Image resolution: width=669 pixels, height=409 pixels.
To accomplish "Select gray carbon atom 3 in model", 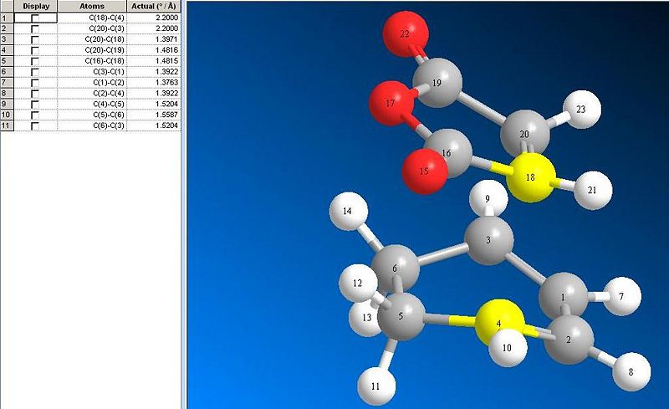I will [488, 240].
